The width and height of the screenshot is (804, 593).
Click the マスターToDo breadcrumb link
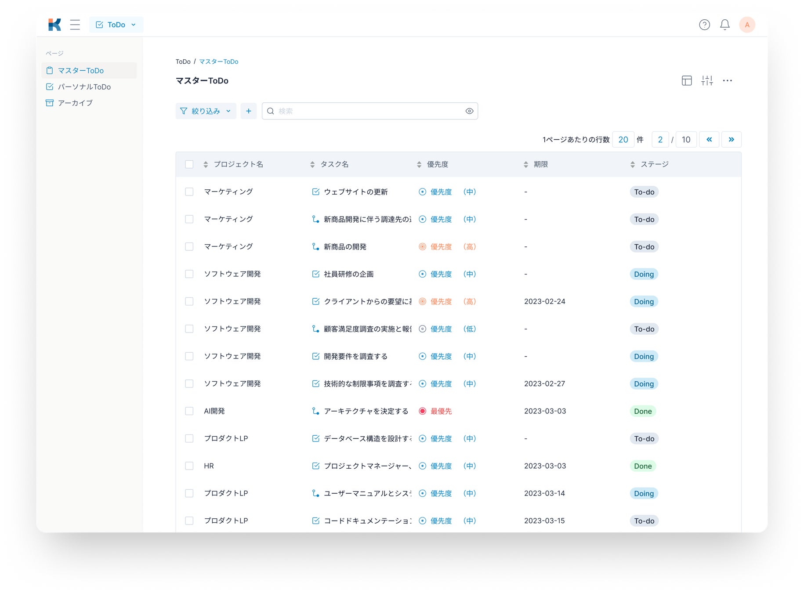pos(218,61)
